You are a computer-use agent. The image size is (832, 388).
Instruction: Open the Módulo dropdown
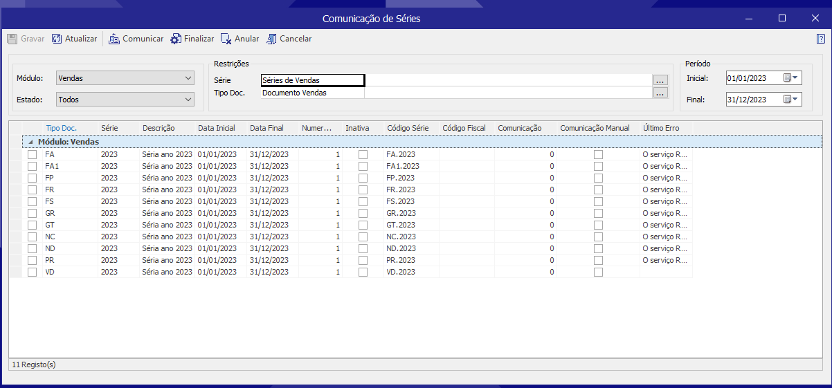tap(125, 78)
